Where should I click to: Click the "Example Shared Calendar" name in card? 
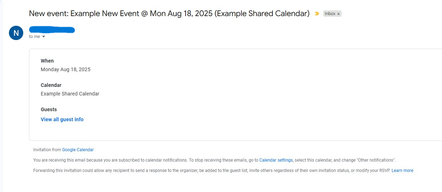tap(70, 94)
